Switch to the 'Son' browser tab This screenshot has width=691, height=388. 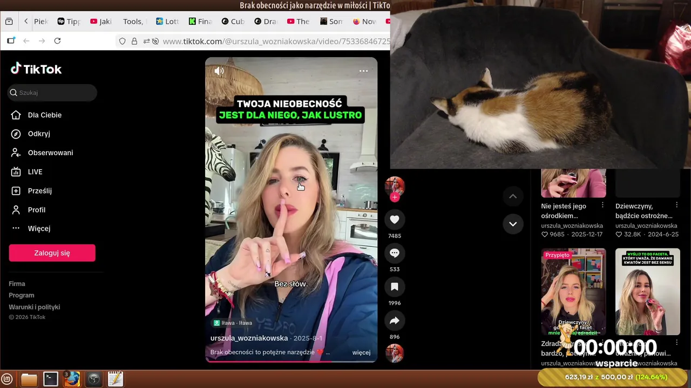coord(331,22)
